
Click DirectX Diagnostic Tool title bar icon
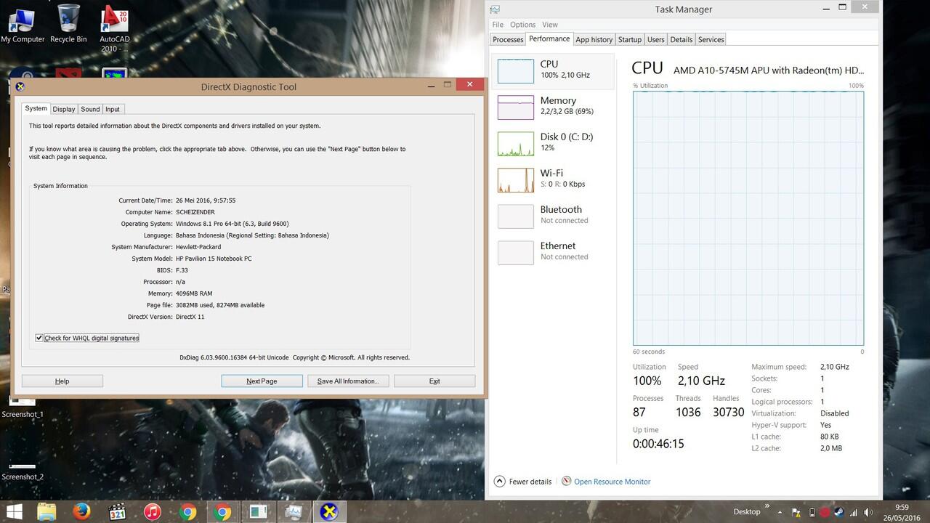tap(20, 86)
